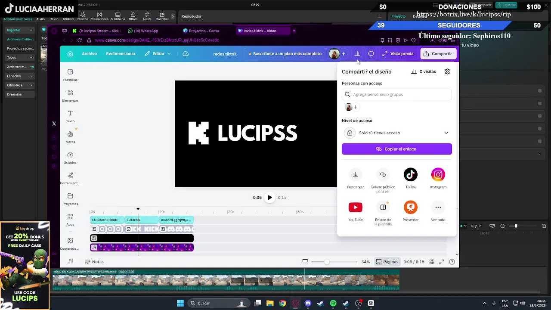Click the Descargar download icon
551x310 pixels.
355,174
